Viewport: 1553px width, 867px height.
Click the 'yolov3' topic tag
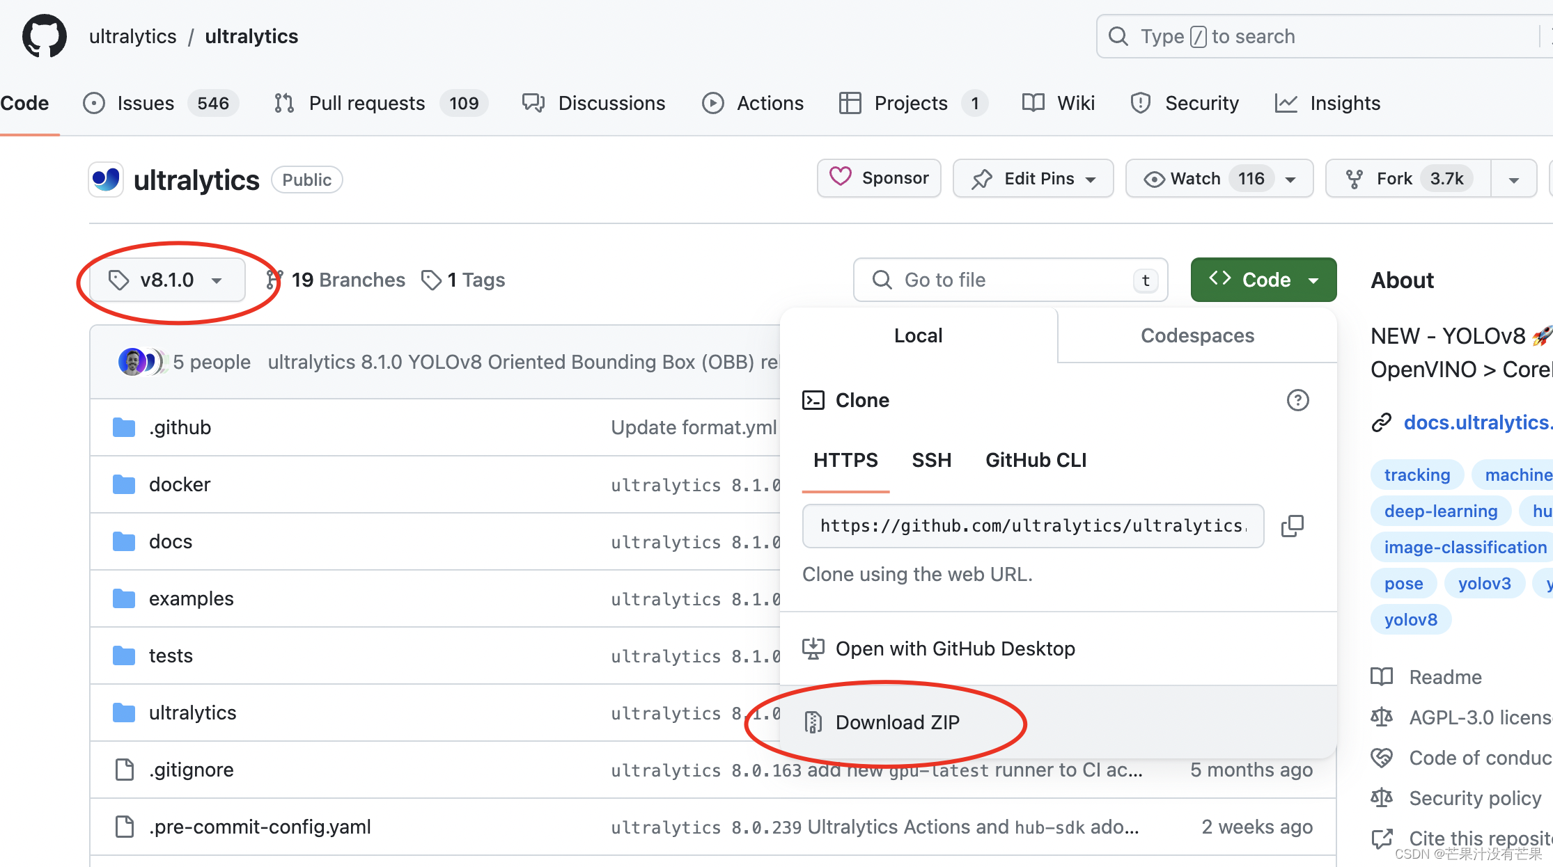tap(1485, 583)
